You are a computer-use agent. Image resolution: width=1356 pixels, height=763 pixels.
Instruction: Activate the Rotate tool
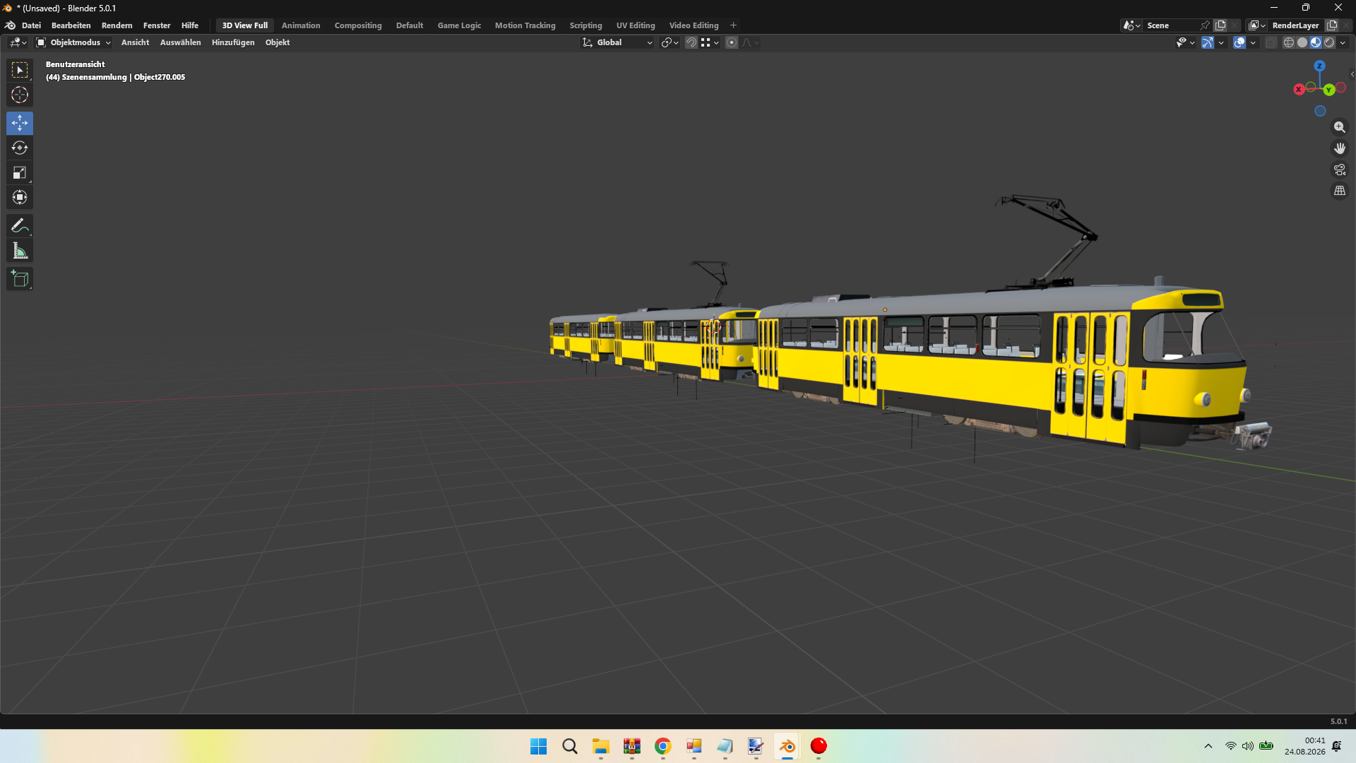tap(20, 148)
